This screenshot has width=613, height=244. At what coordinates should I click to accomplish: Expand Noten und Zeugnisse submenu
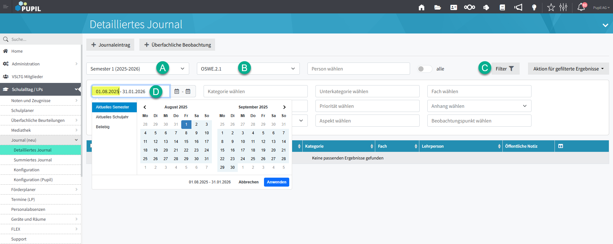(41, 100)
